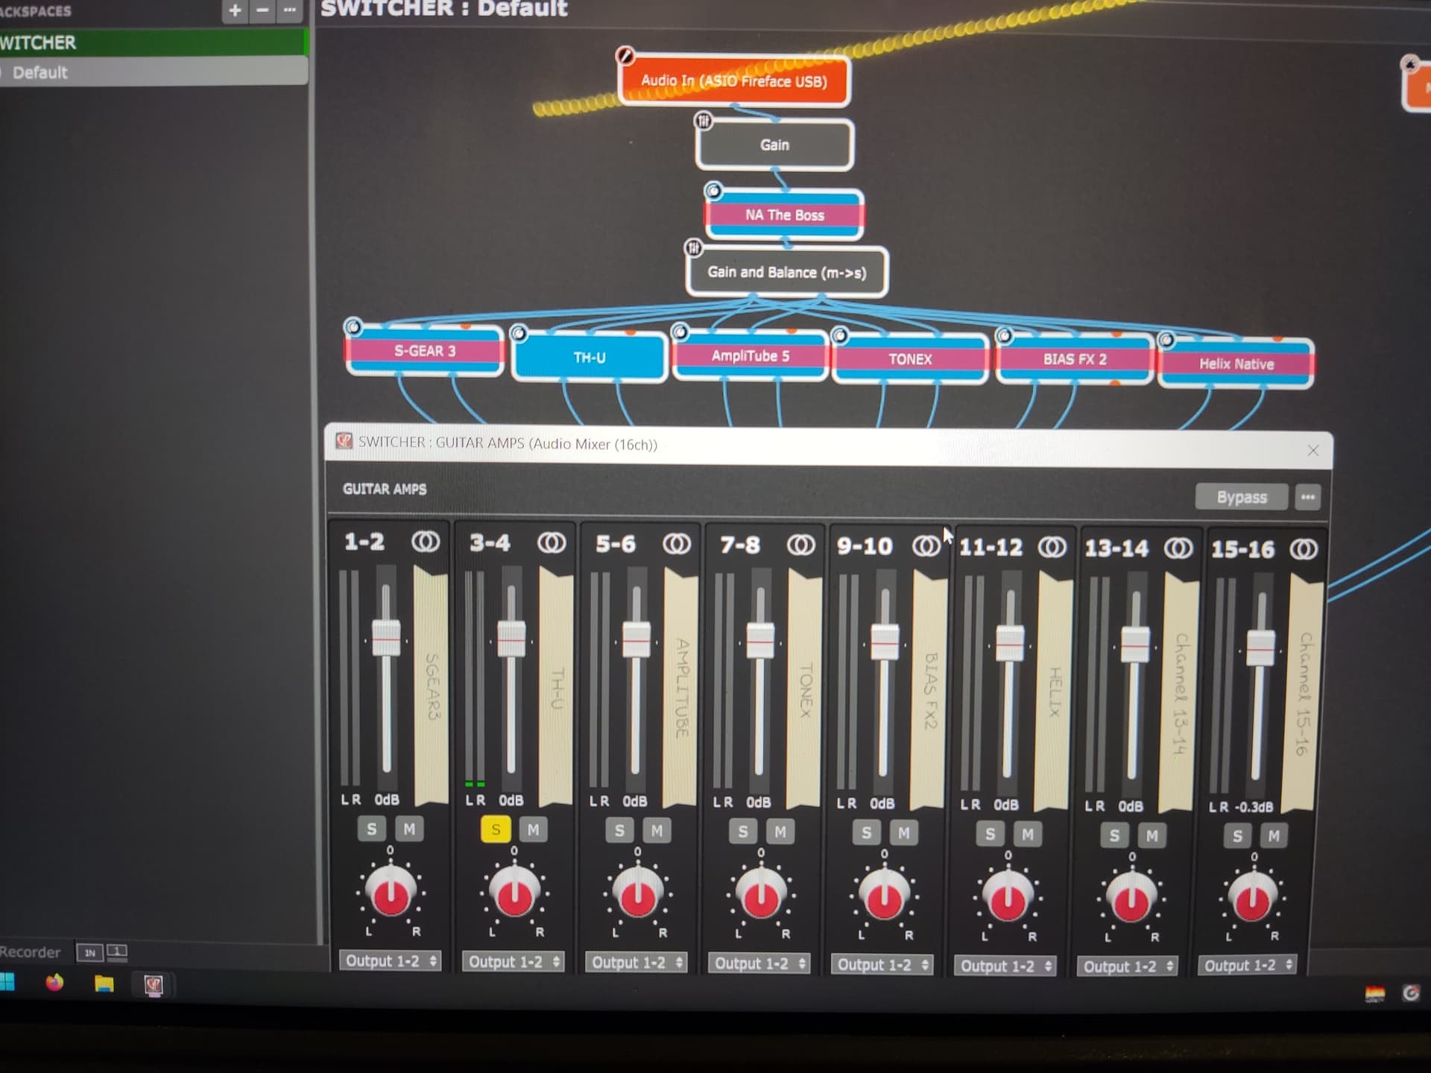
Task: Mute channel 5-6 with the M button
Action: [x=657, y=831]
